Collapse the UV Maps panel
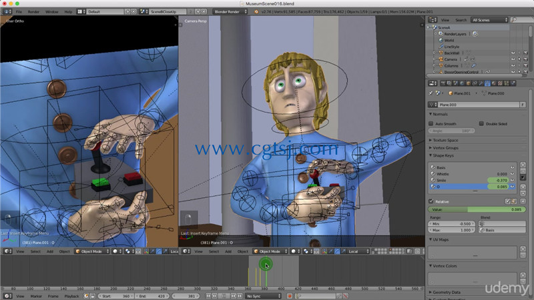 (x=439, y=239)
